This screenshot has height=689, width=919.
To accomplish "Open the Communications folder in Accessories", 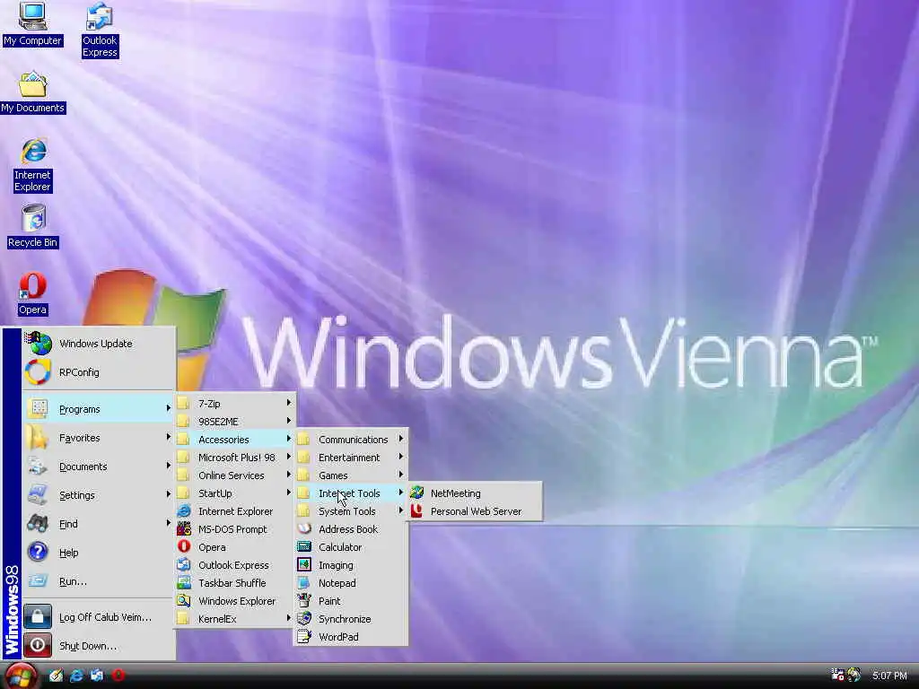I will coord(351,440).
